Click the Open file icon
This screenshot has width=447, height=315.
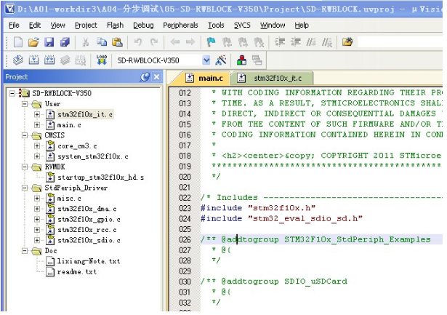point(33,42)
